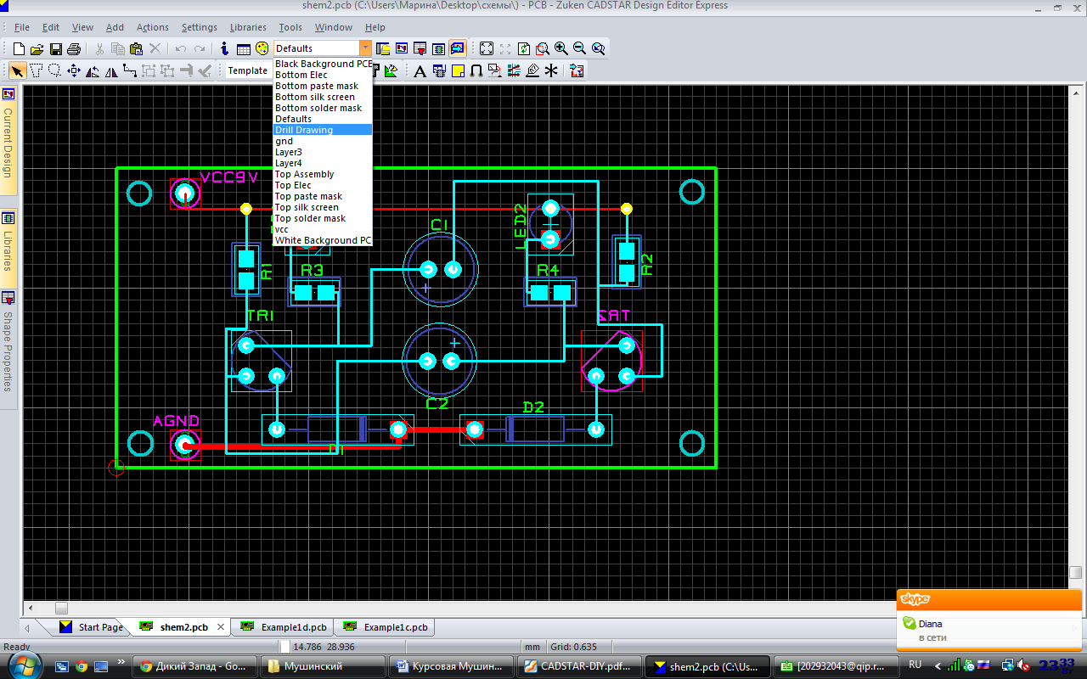1087x679 pixels.
Task: Click the Delete X icon
Action: 155,48
